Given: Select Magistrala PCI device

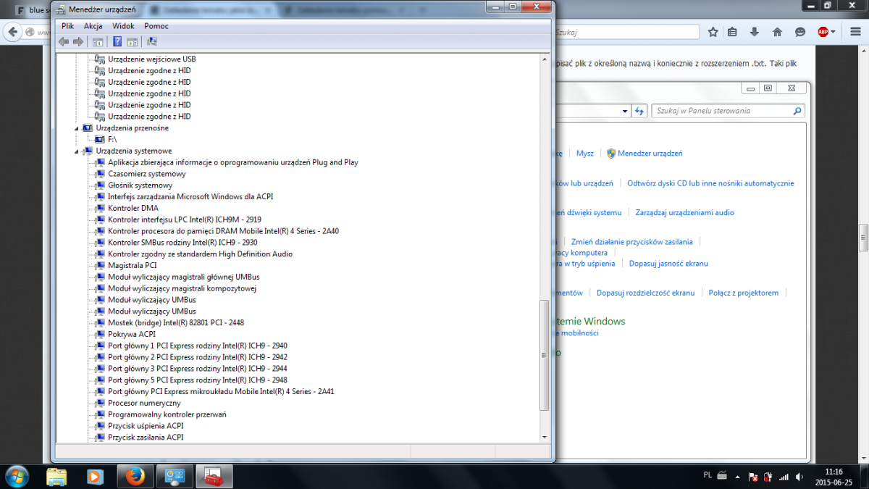Looking at the screenshot, I should (133, 266).
